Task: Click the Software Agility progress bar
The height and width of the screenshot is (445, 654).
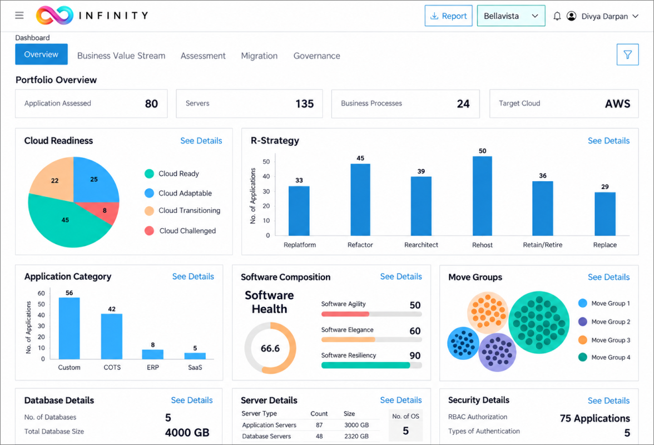Action: (371, 314)
